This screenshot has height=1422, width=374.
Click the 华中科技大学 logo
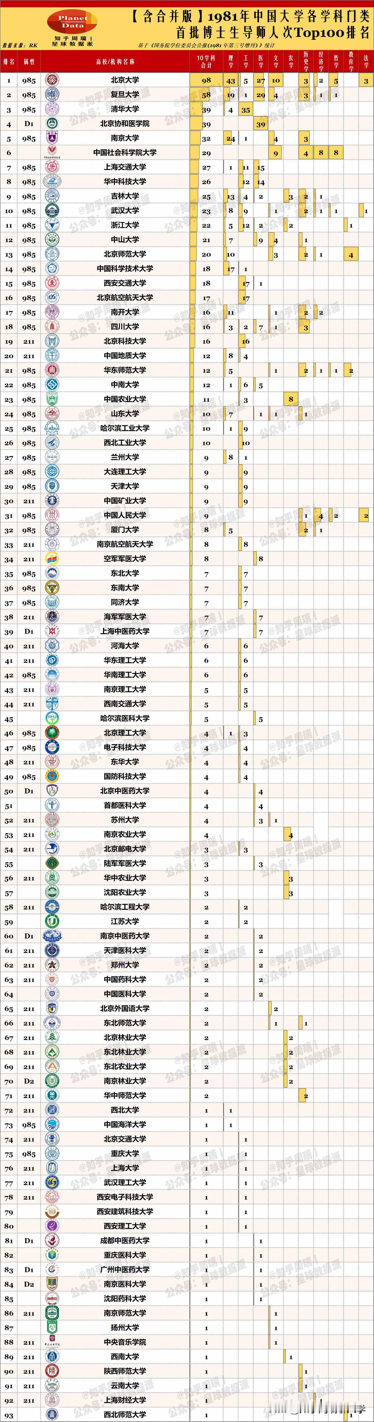tap(52, 182)
